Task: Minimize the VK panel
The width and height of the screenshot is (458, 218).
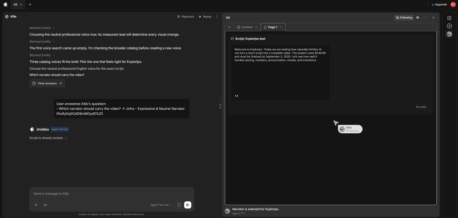Action: pos(425,17)
